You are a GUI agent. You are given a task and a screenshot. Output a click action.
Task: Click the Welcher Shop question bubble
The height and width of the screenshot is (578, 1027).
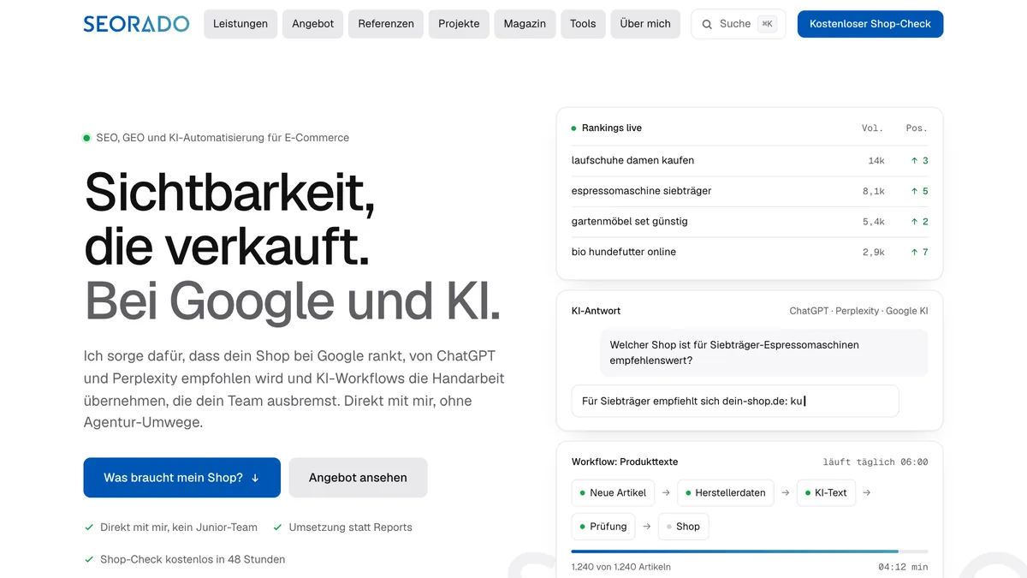763,353
